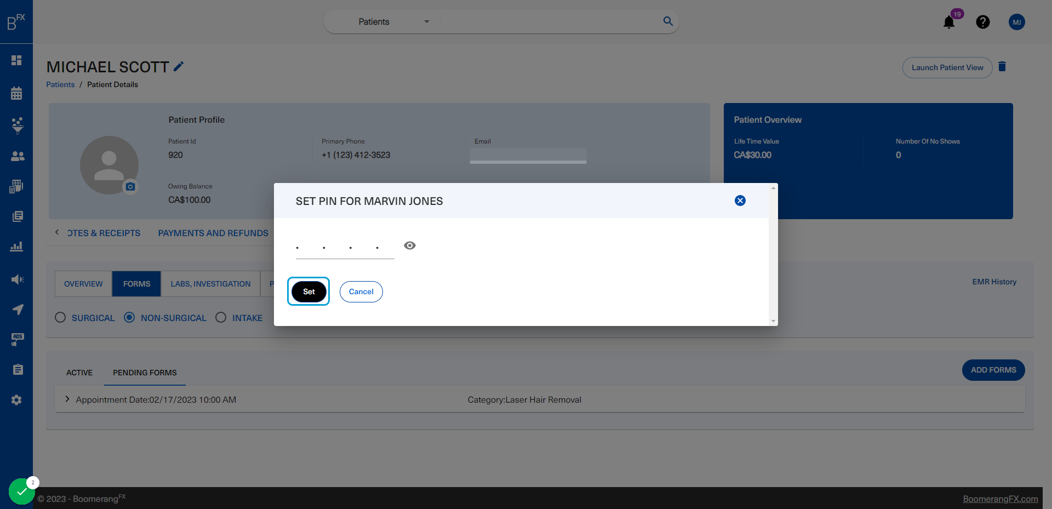The width and height of the screenshot is (1052, 509).
Task: Delete patient using the trash icon
Action: (x=1002, y=66)
